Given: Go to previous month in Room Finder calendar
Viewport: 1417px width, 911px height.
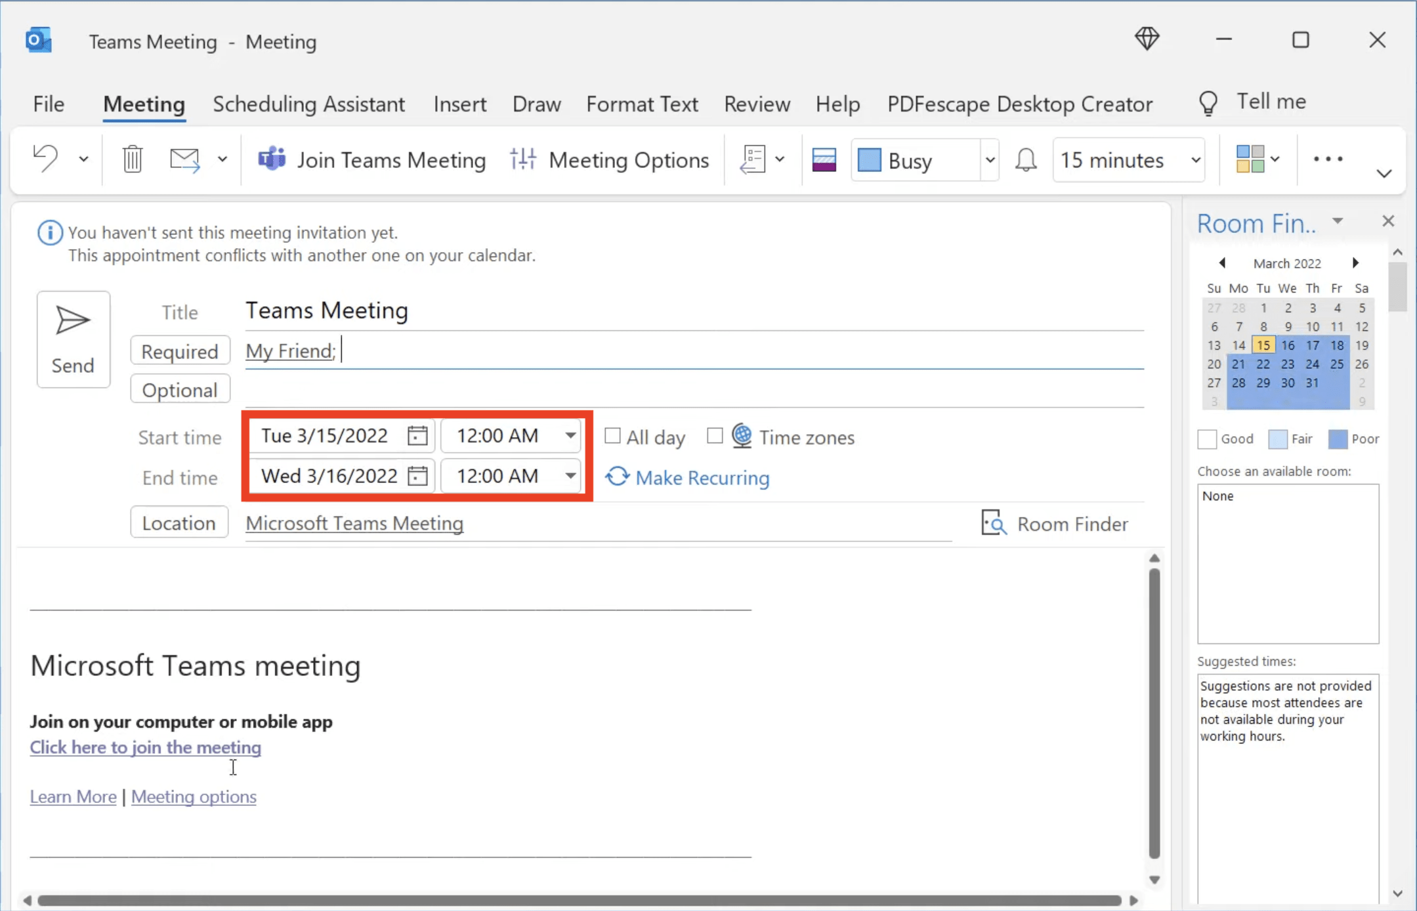Looking at the screenshot, I should point(1222,263).
